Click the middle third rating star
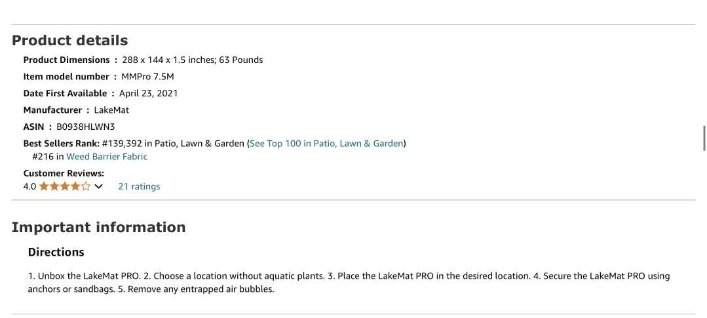 pyautogui.click(x=65, y=186)
